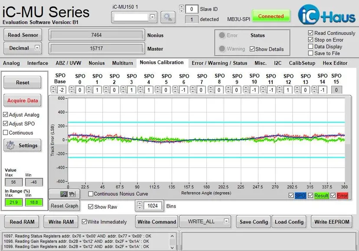Screen dimensions: 359x251
Task: Toggle Adjust SPO checkbox
Action: (6, 124)
